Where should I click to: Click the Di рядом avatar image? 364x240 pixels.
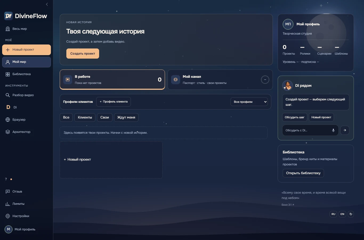288,86
